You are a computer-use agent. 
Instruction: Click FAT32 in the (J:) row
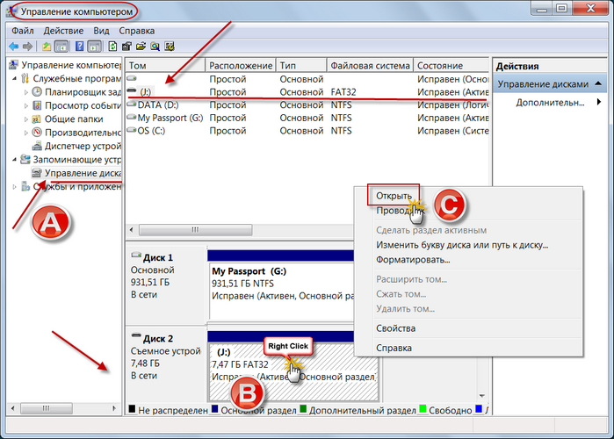[343, 92]
